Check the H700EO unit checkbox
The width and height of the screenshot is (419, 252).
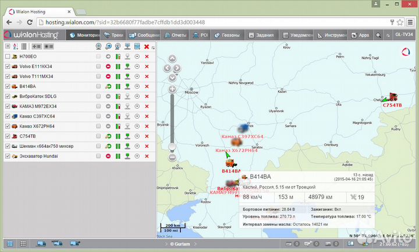tap(8, 56)
